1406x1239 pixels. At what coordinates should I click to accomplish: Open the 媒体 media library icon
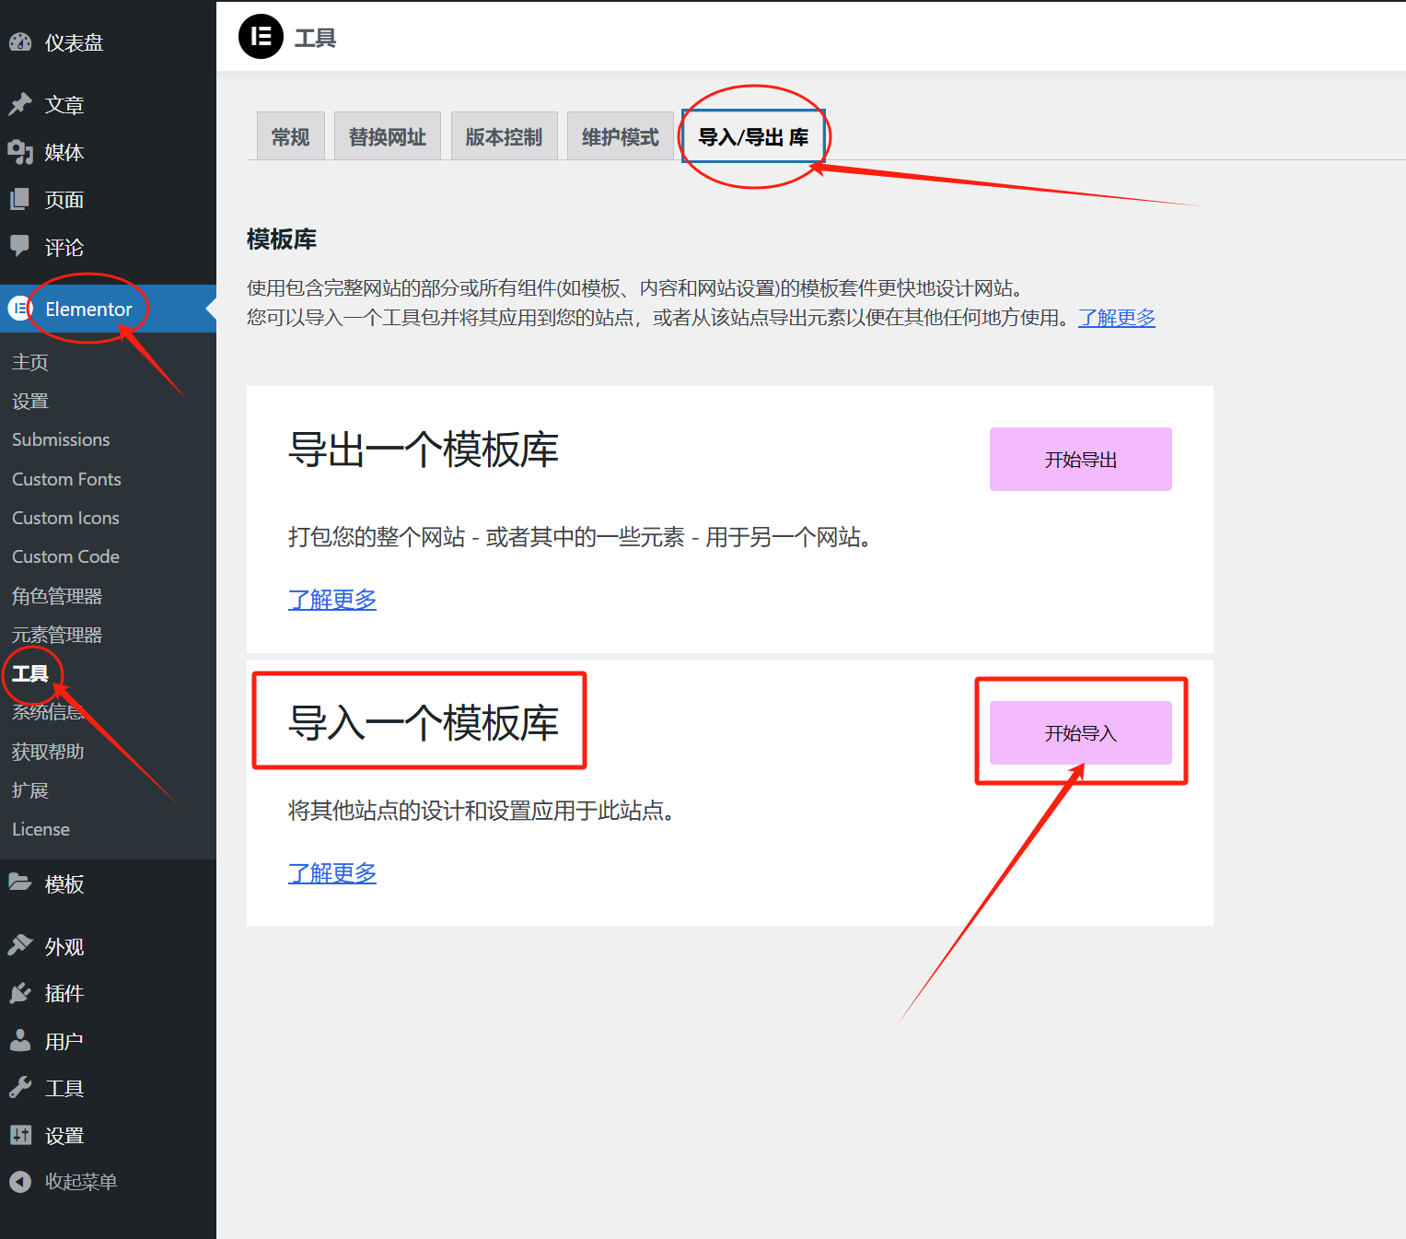20,152
